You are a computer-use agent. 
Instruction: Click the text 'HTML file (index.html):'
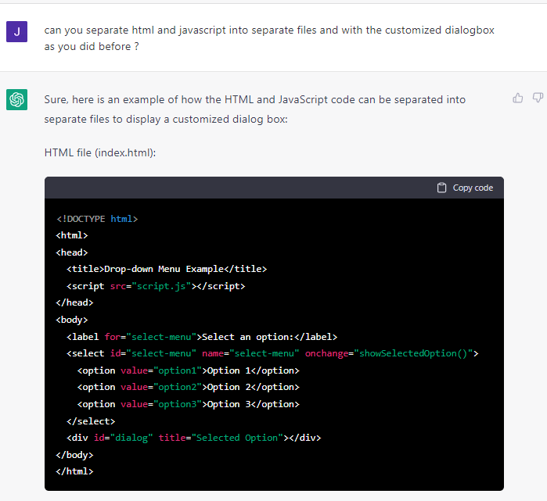pyautogui.click(x=100, y=152)
